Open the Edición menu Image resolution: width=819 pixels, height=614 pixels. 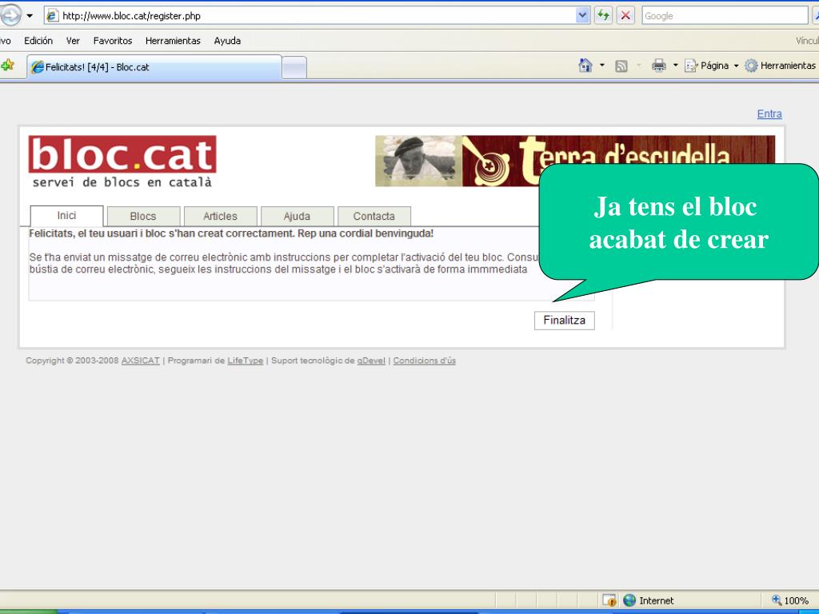[38, 41]
